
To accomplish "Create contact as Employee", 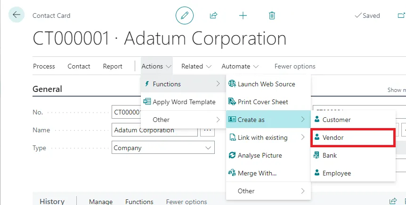I will (353, 173).
